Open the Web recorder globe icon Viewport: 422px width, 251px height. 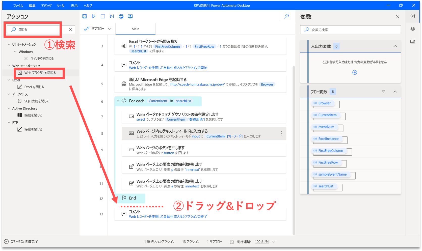click(x=121, y=16)
